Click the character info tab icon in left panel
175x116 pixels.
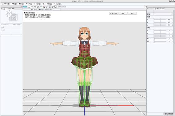[4, 9]
